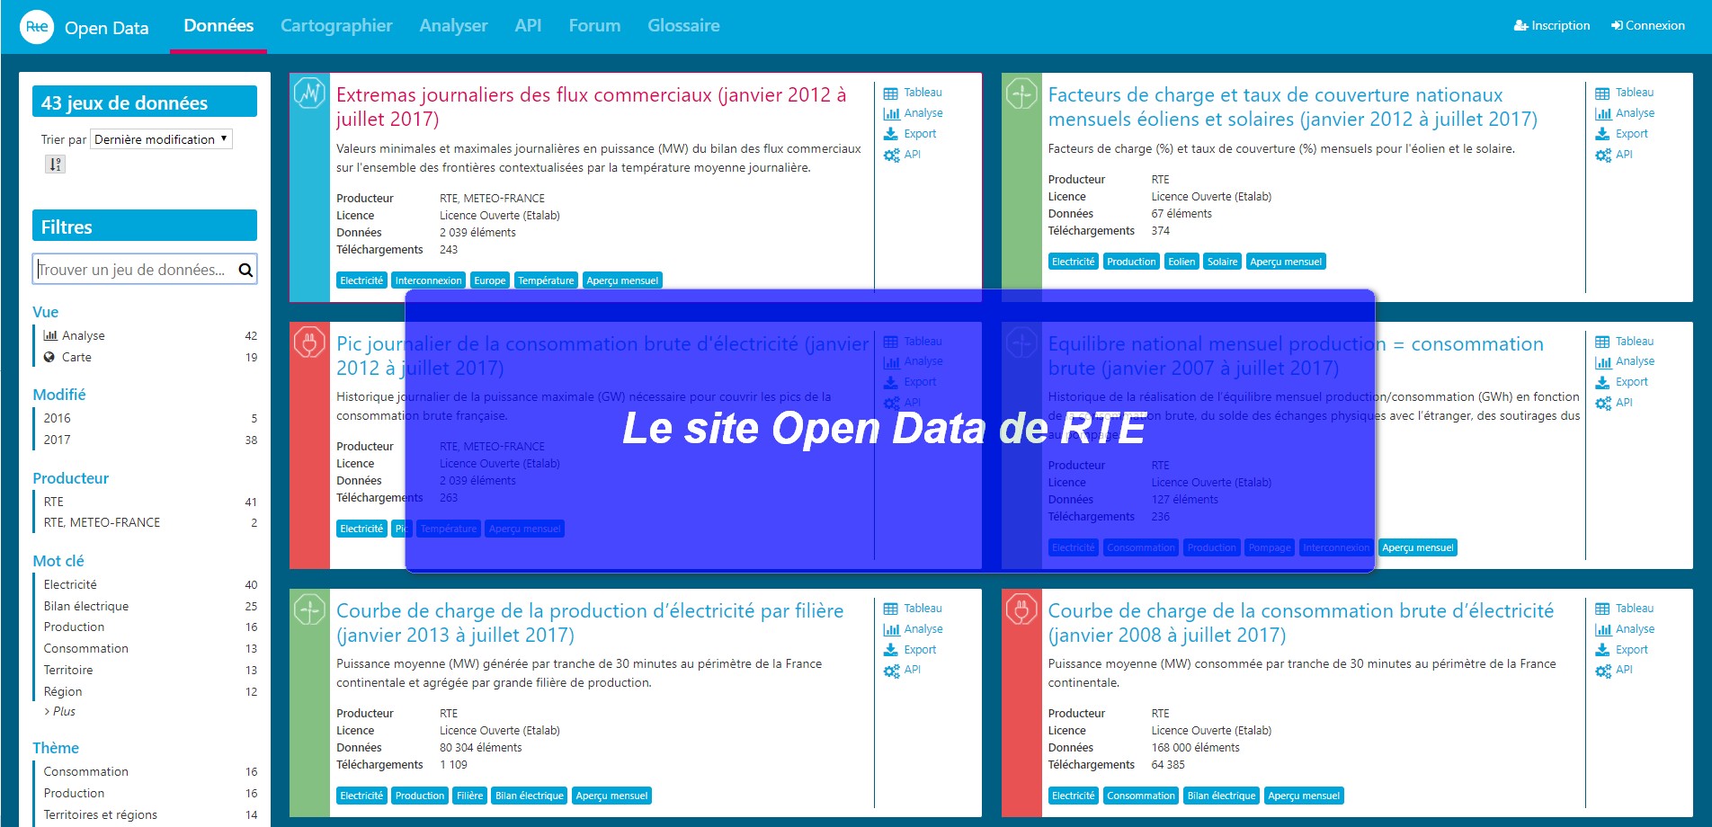Filter datasets modified in 2017

pyautogui.click(x=57, y=440)
